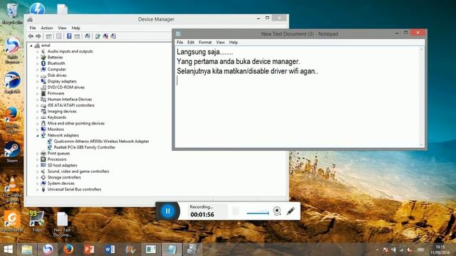
Task: Select the System devices tree item
Action: (x=61, y=183)
